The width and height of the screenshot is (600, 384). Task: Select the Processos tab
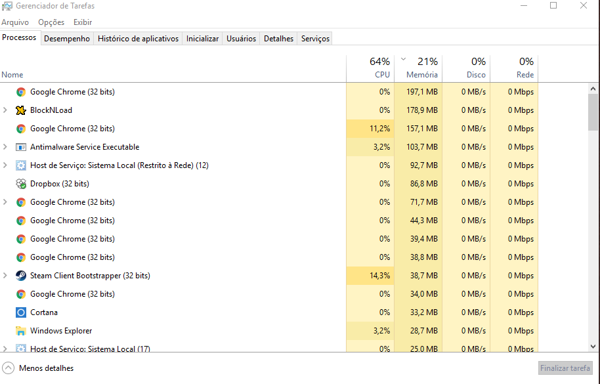(19, 37)
